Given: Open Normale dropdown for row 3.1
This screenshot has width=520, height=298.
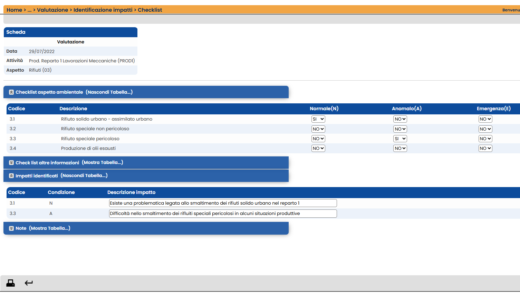Looking at the screenshot, I should pyautogui.click(x=318, y=119).
